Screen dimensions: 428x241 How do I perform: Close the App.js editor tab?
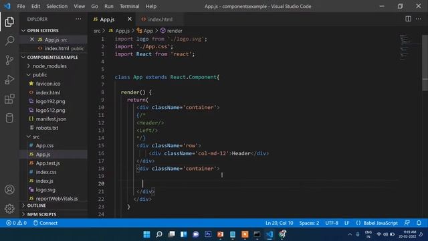[129, 19]
